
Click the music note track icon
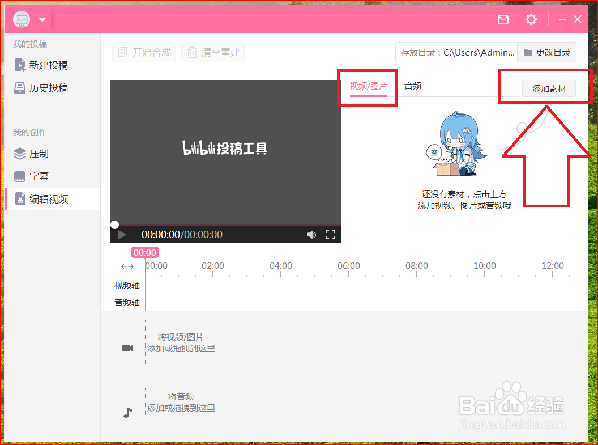coord(127,413)
